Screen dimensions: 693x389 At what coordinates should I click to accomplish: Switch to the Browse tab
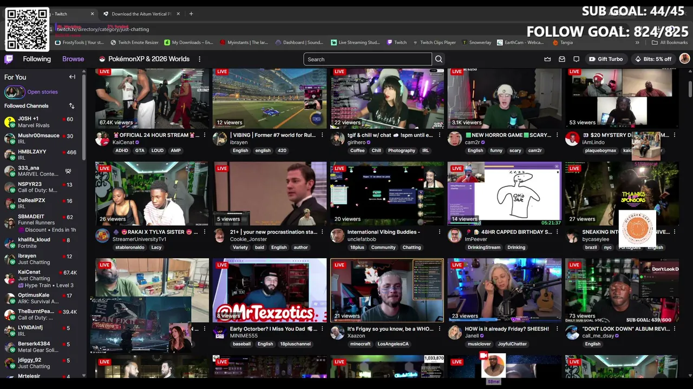point(73,59)
